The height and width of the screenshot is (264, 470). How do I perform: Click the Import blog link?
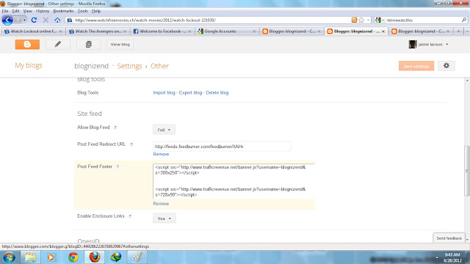(x=164, y=93)
